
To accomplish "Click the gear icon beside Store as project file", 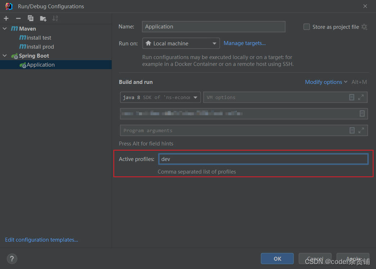I will (364, 27).
